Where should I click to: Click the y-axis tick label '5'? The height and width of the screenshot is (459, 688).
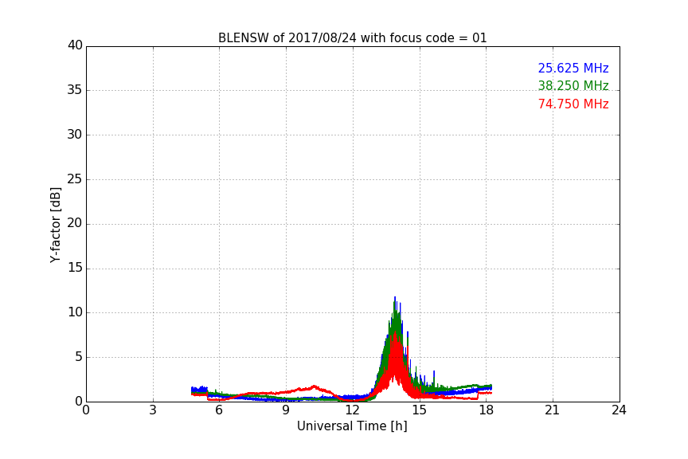pos(79,357)
